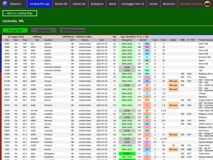Click the PI / PSIP column header
This screenshot has height=160, width=213.
tap(191, 40)
